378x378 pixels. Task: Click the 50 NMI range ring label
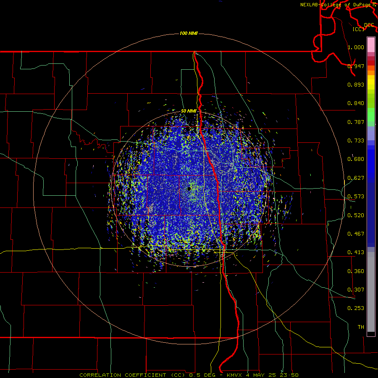(189, 111)
